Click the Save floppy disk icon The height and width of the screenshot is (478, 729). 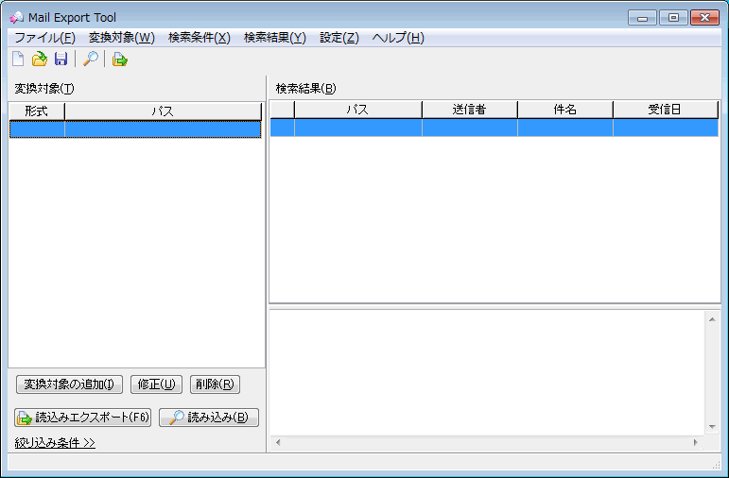(61, 60)
